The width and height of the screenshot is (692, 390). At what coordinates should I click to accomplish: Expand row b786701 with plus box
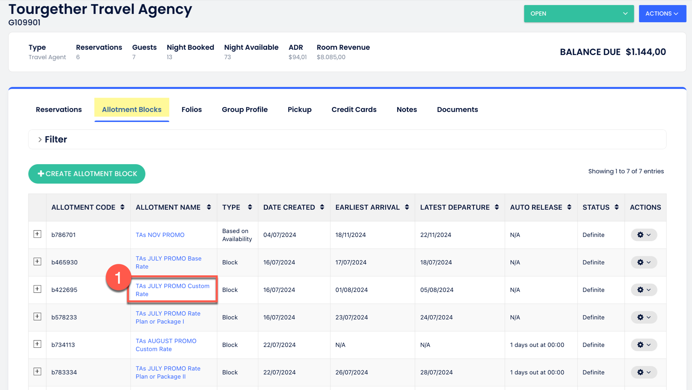37,234
